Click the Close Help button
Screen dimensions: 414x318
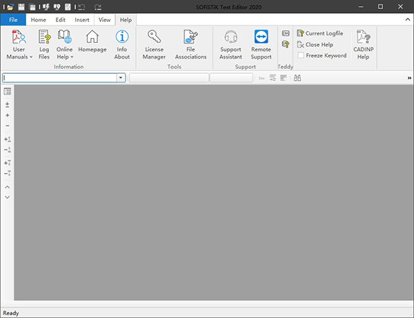click(318, 44)
